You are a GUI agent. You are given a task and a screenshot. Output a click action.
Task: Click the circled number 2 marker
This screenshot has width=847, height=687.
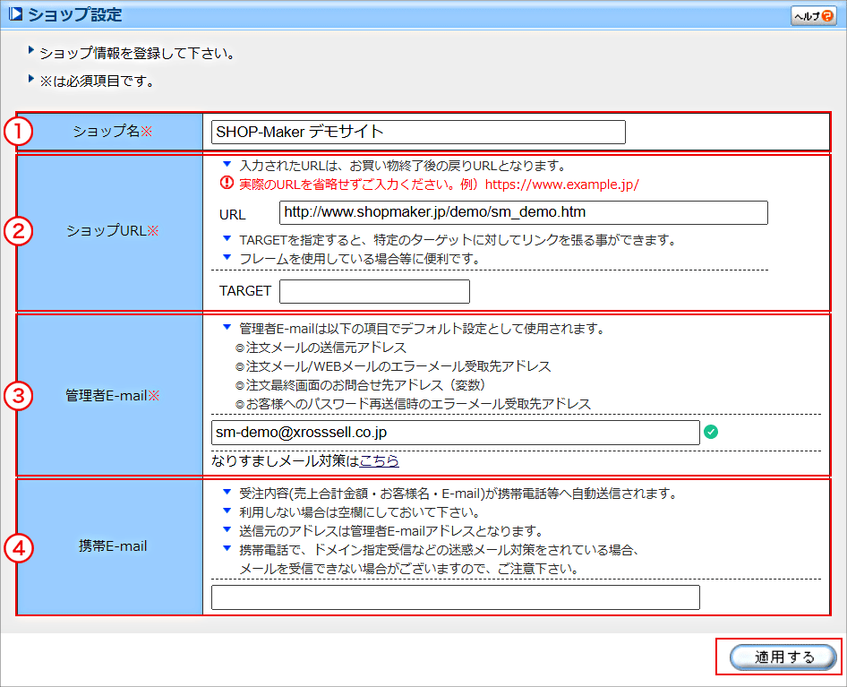pyautogui.click(x=18, y=232)
